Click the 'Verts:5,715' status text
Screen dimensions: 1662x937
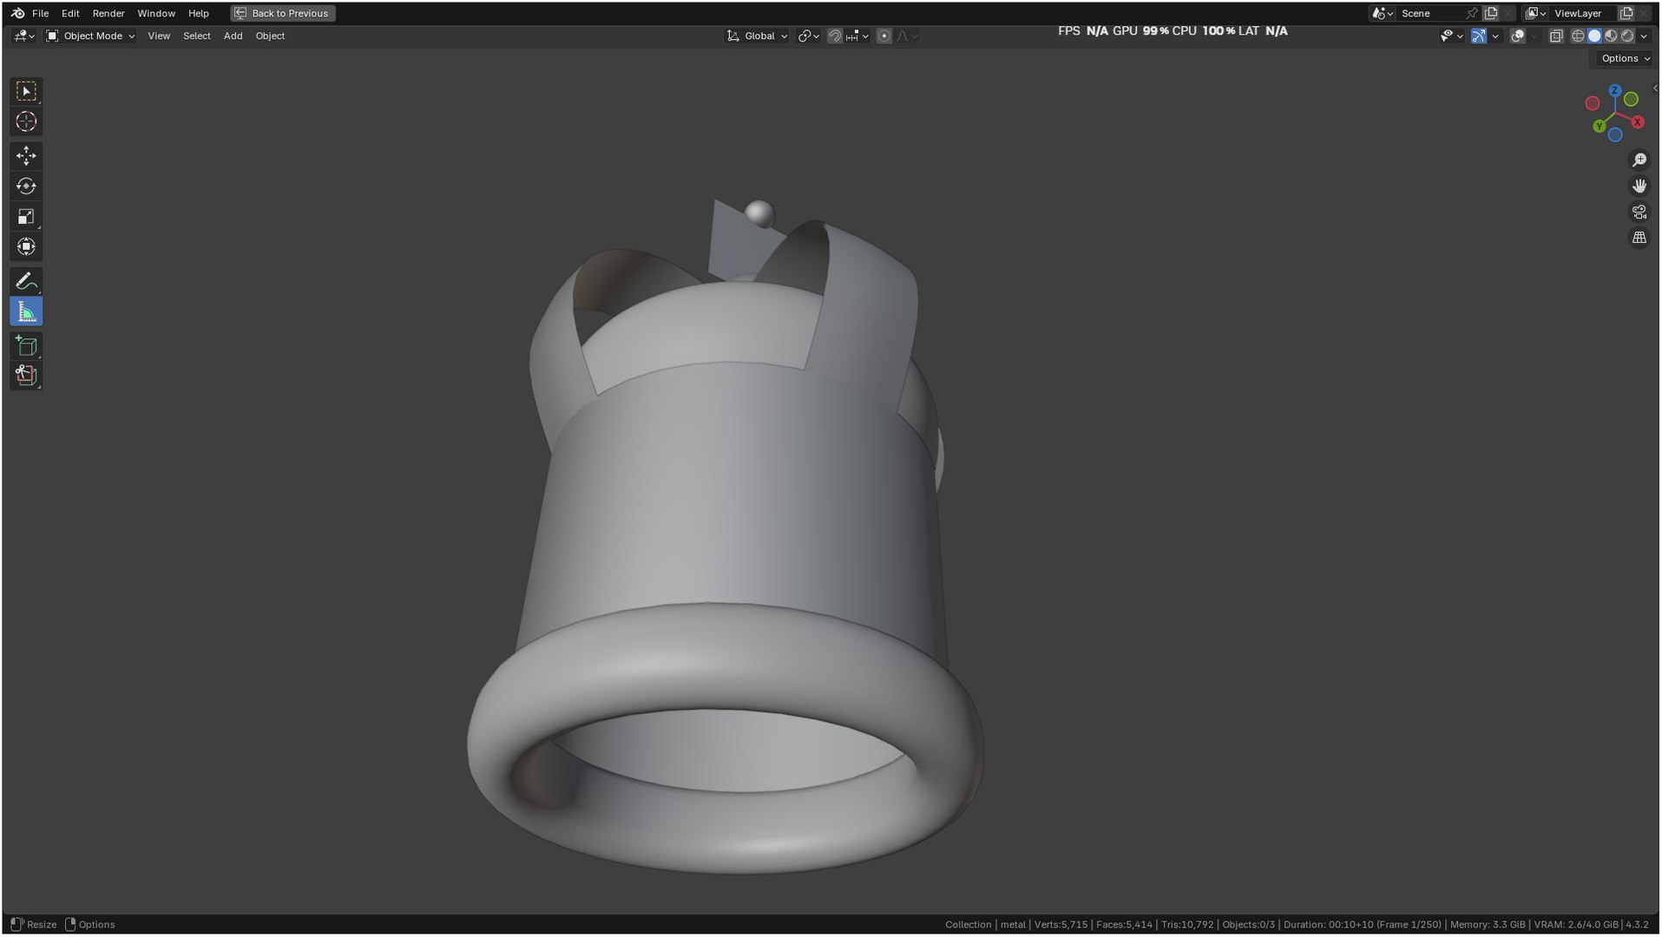tap(1061, 924)
